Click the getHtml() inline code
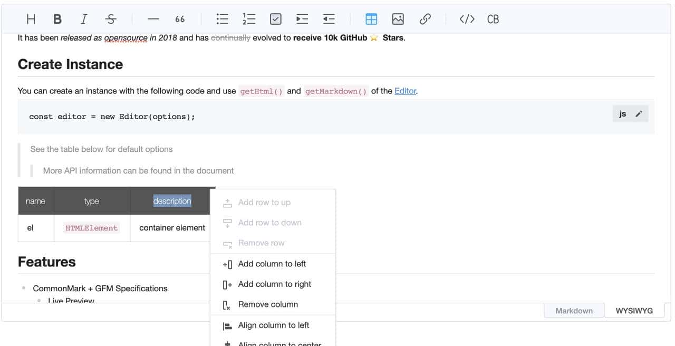This screenshot has width=675, height=346. tap(261, 91)
